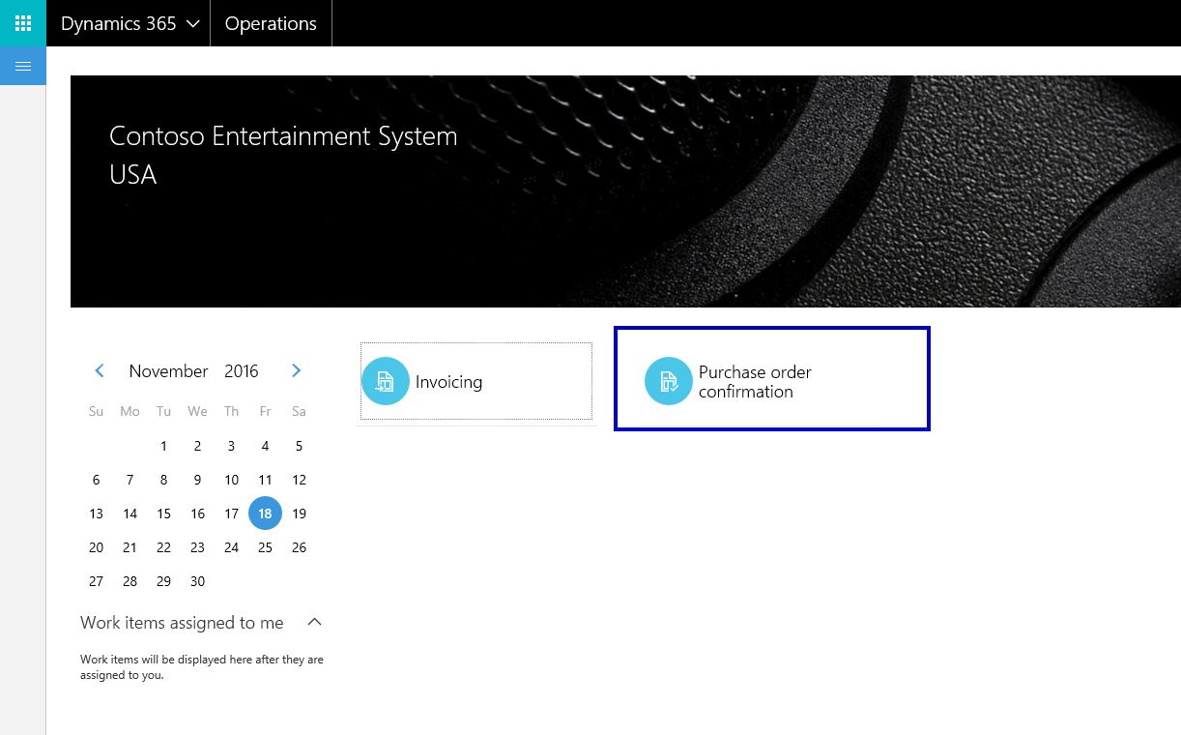The height and width of the screenshot is (735, 1181).
Task: Click date 1 in the calendar grid
Action: 163,446
